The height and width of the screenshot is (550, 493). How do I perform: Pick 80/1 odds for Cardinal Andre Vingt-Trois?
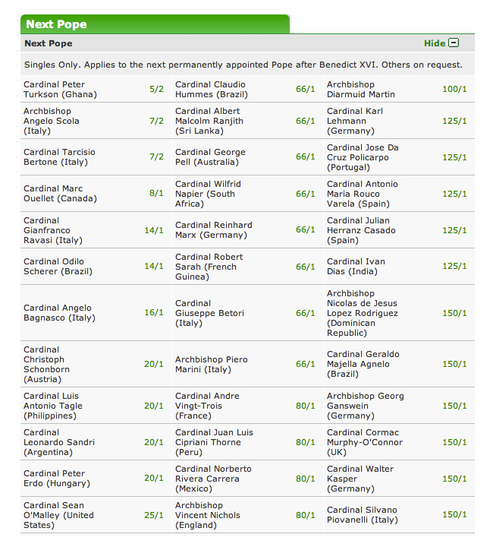pos(306,406)
